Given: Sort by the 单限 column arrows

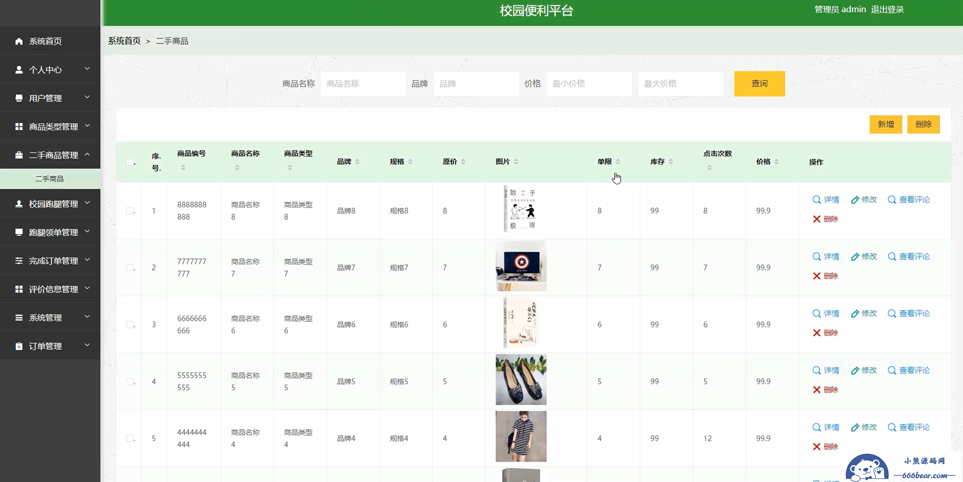Looking at the screenshot, I should 618,162.
